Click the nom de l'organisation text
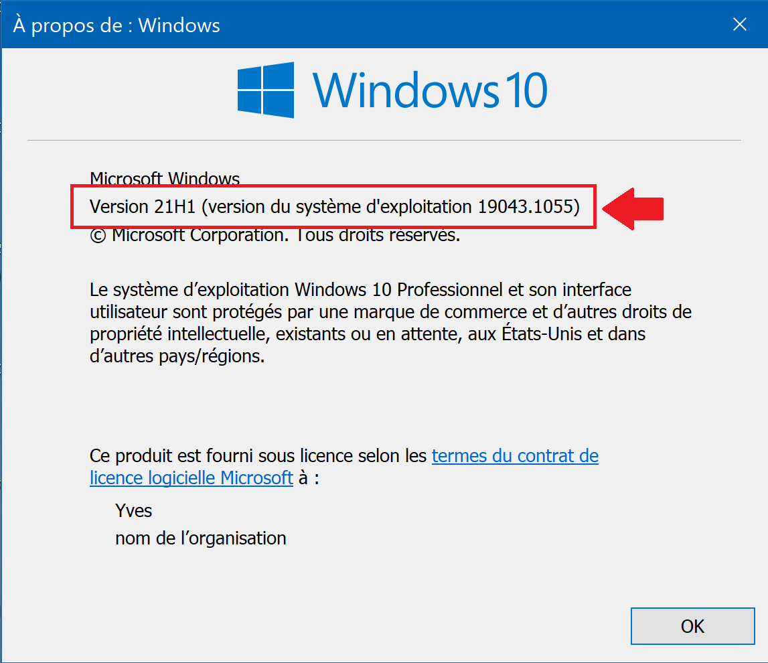Screen dimensions: 768x663 pos(201,538)
